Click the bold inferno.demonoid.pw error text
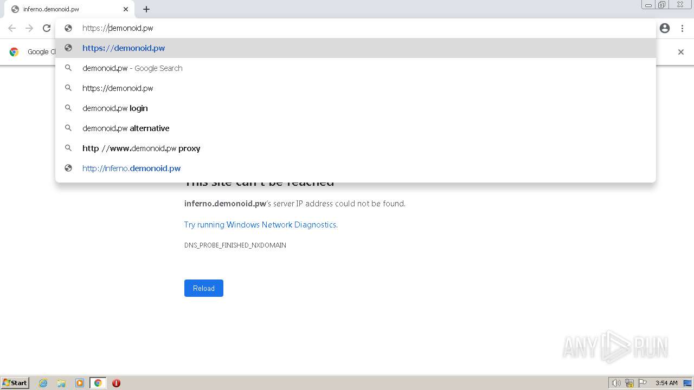Screen dimensions: 694x390 [x=225, y=204]
